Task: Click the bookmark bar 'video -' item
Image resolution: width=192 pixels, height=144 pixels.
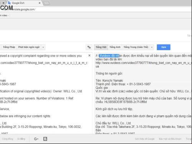Action: (x=4, y=15)
